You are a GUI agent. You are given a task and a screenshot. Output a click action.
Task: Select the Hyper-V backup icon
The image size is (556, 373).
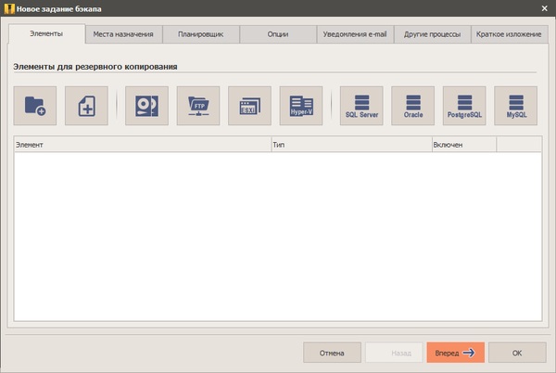[x=301, y=106]
